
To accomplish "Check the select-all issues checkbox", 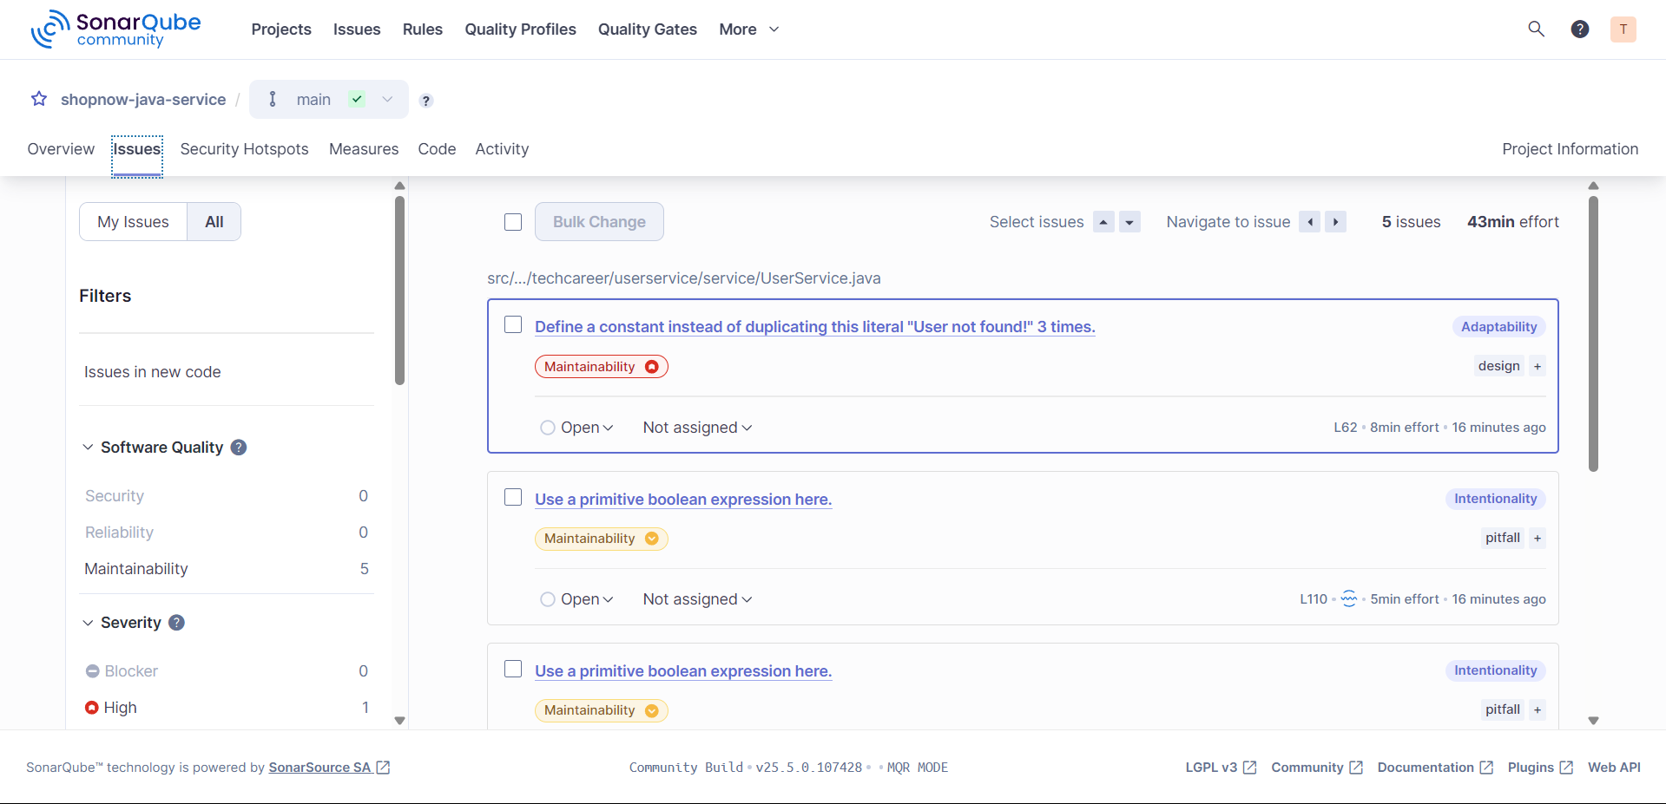I will [x=512, y=222].
